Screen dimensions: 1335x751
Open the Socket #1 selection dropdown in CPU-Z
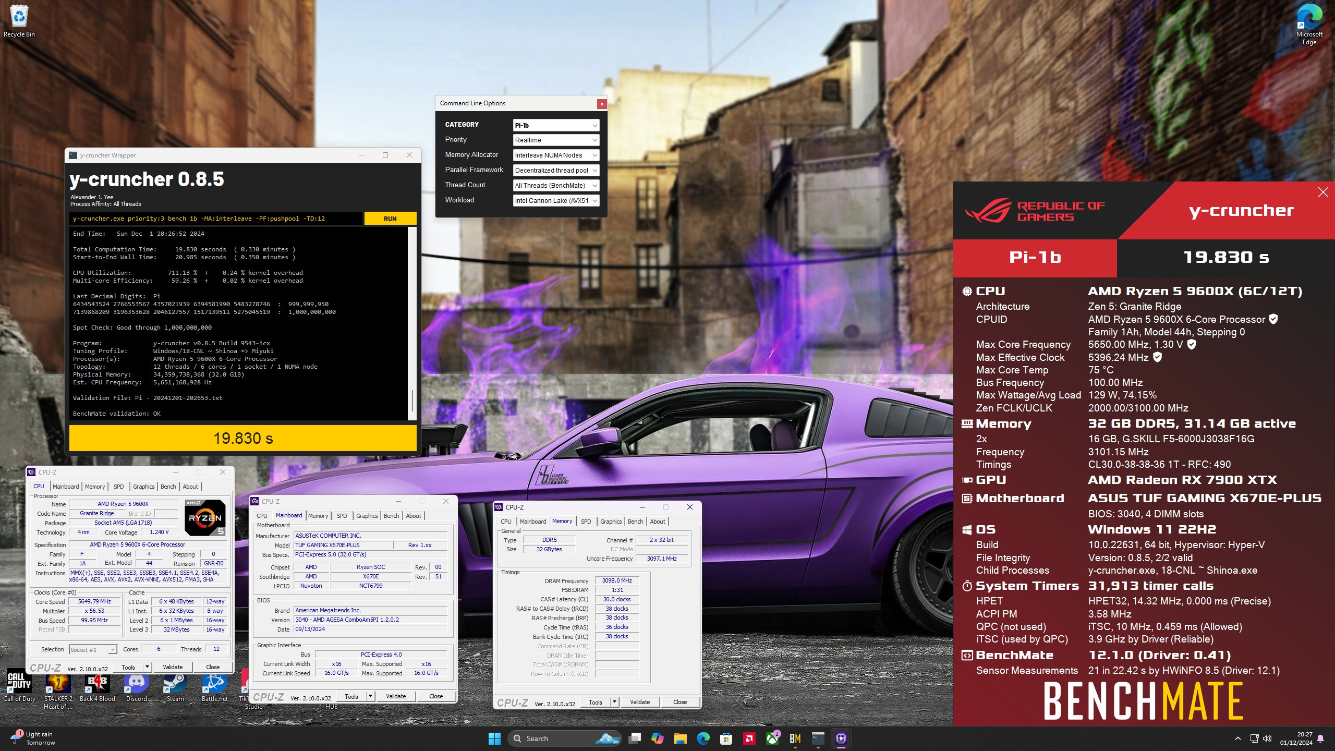(93, 649)
